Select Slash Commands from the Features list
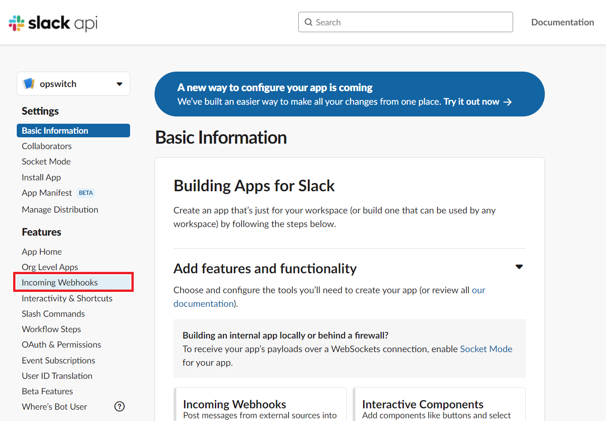Screen dimensions: 606x421 [x=53, y=314]
